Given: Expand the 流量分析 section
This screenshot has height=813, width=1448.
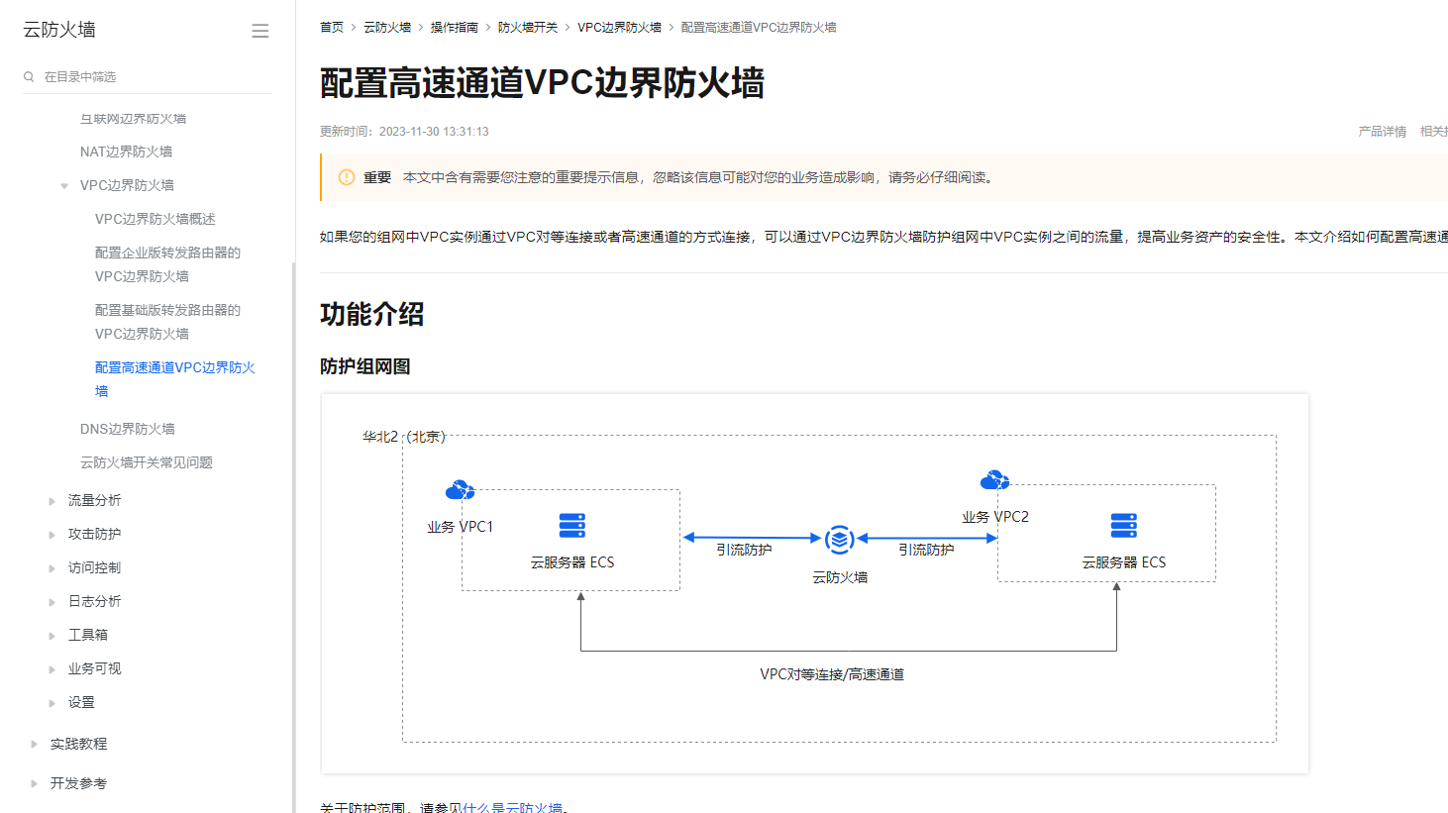Looking at the screenshot, I should (x=52, y=501).
